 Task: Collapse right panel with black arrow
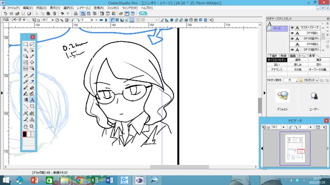click(265, 93)
